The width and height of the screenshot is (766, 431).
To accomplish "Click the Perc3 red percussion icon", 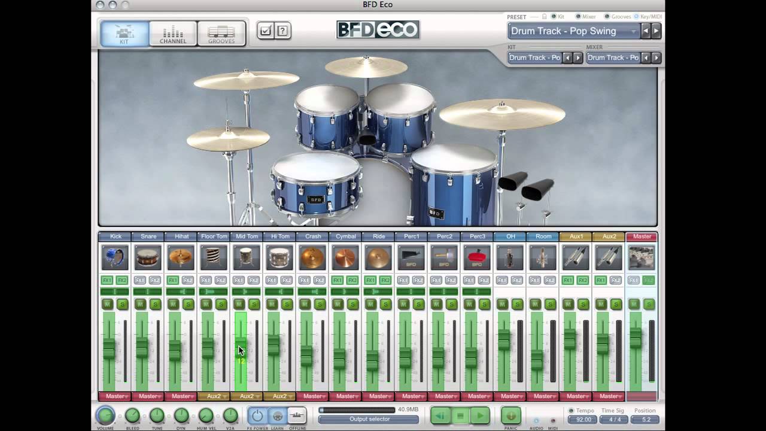I will (x=477, y=257).
